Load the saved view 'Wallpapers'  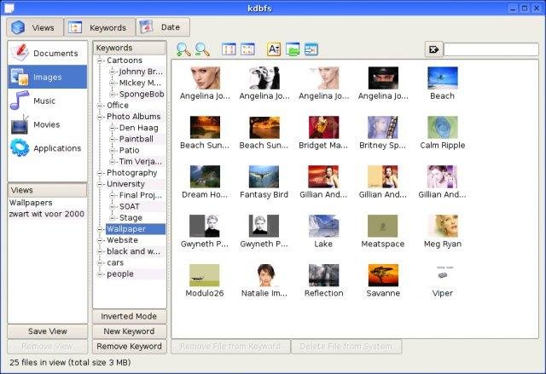click(31, 203)
